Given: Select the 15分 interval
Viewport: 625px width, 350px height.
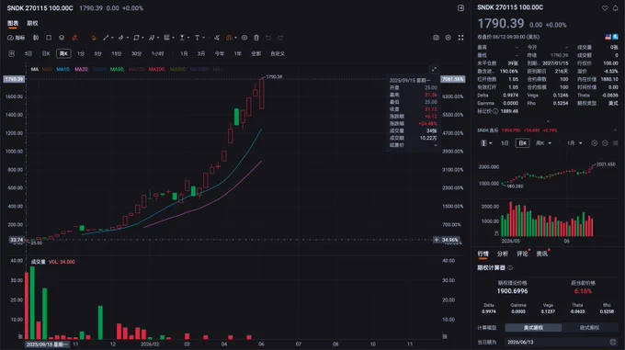Looking at the screenshot, I should point(116,53).
